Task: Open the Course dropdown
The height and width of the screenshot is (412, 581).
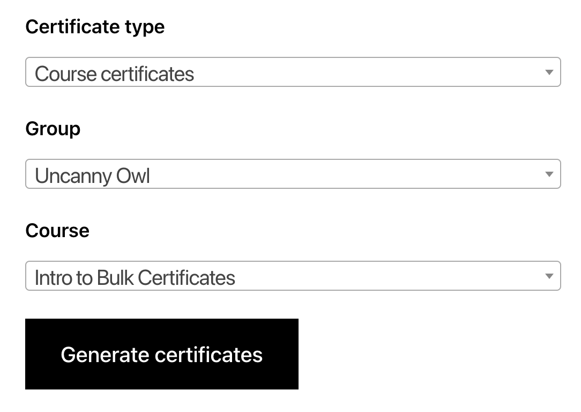Action: pyautogui.click(x=293, y=276)
